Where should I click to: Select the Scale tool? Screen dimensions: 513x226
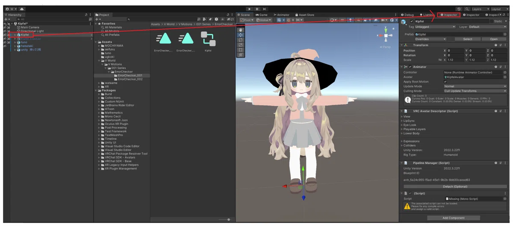[x=241, y=45]
